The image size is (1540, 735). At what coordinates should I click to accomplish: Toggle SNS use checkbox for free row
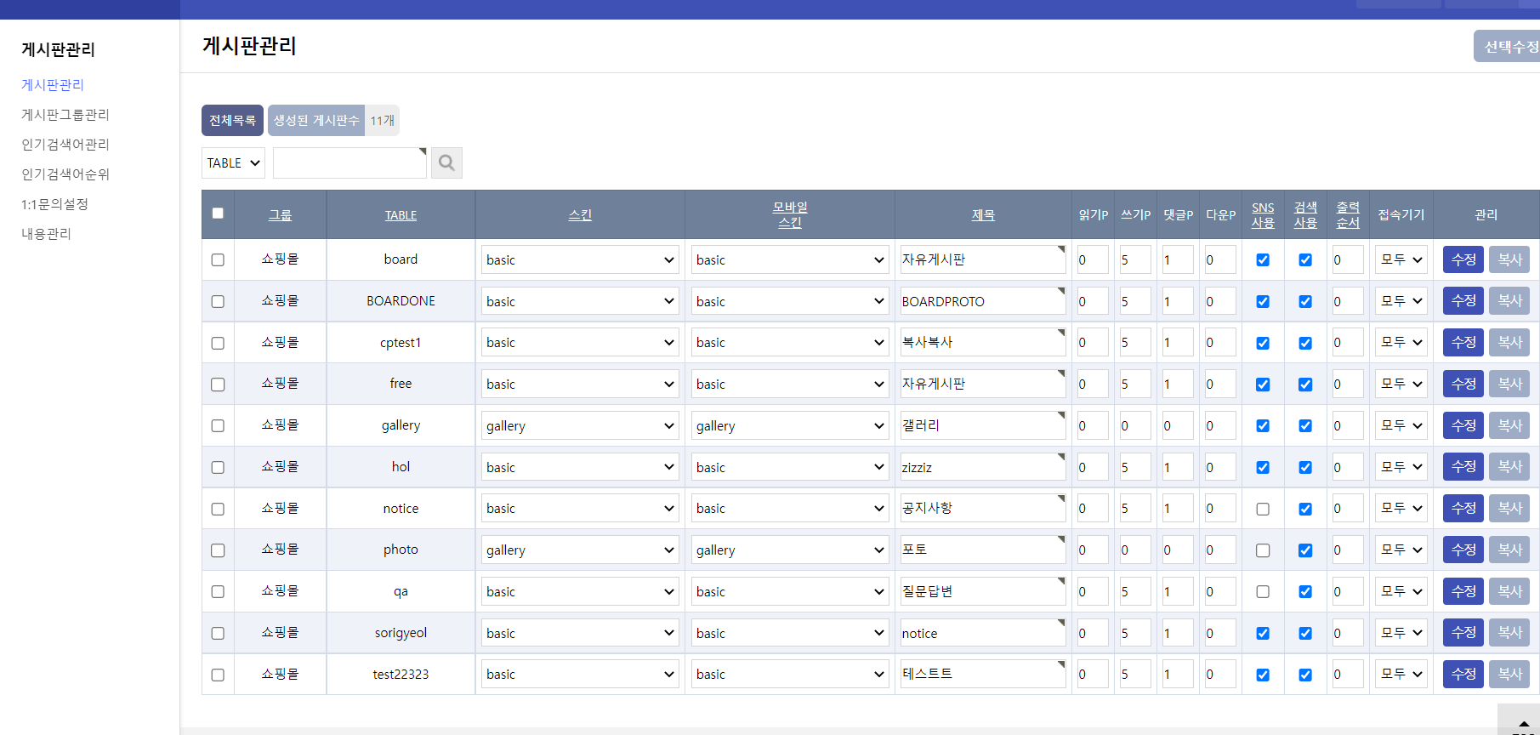(x=1263, y=385)
